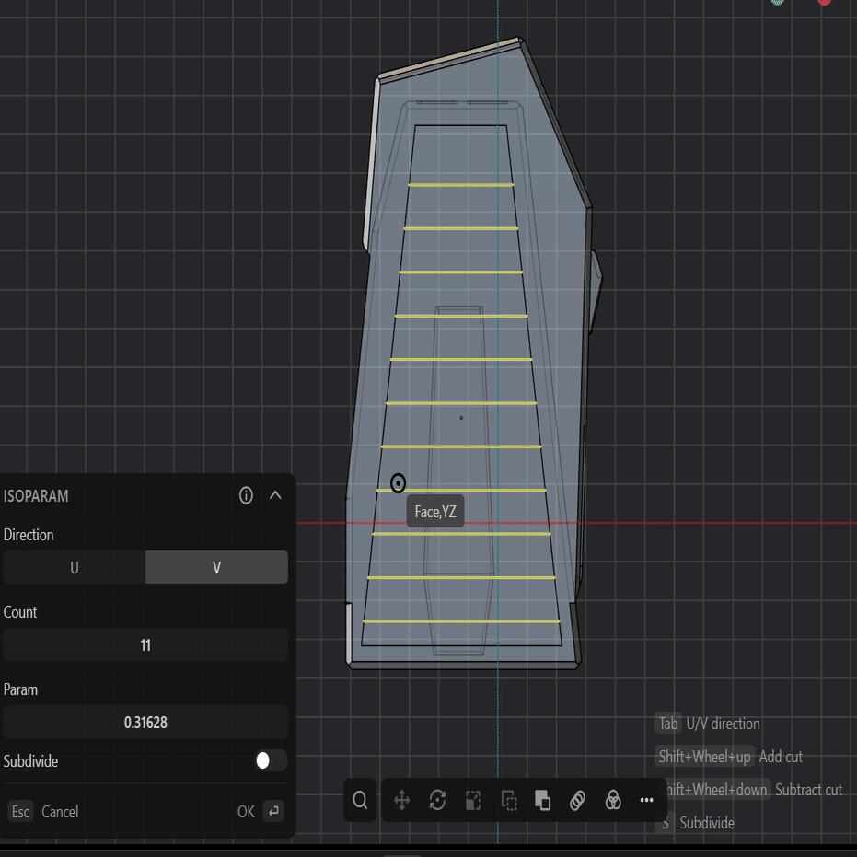Click the Subtract cut shortcut hint
This screenshot has height=857, width=857.
pos(750,790)
